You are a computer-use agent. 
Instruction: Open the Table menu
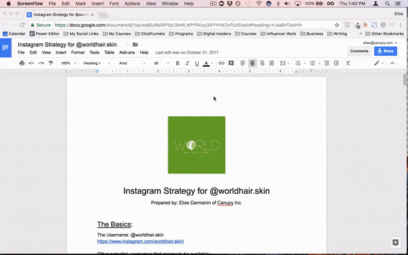tap(109, 52)
